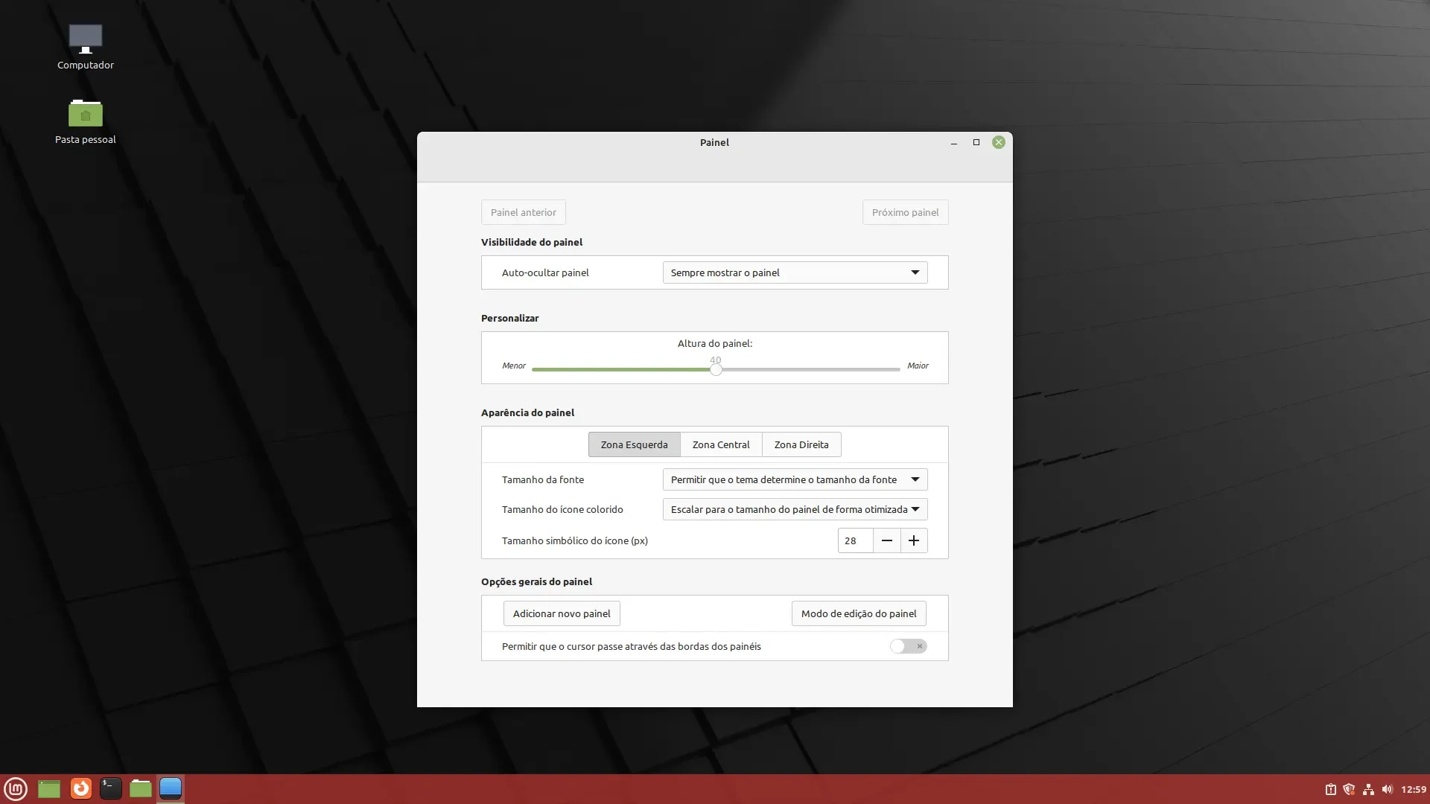
Task: Click Adicionar novo painel
Action: (x=562, y=613)
